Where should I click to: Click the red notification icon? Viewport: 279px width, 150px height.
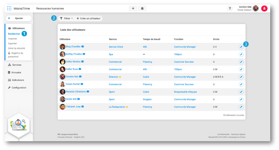(264, 8)
